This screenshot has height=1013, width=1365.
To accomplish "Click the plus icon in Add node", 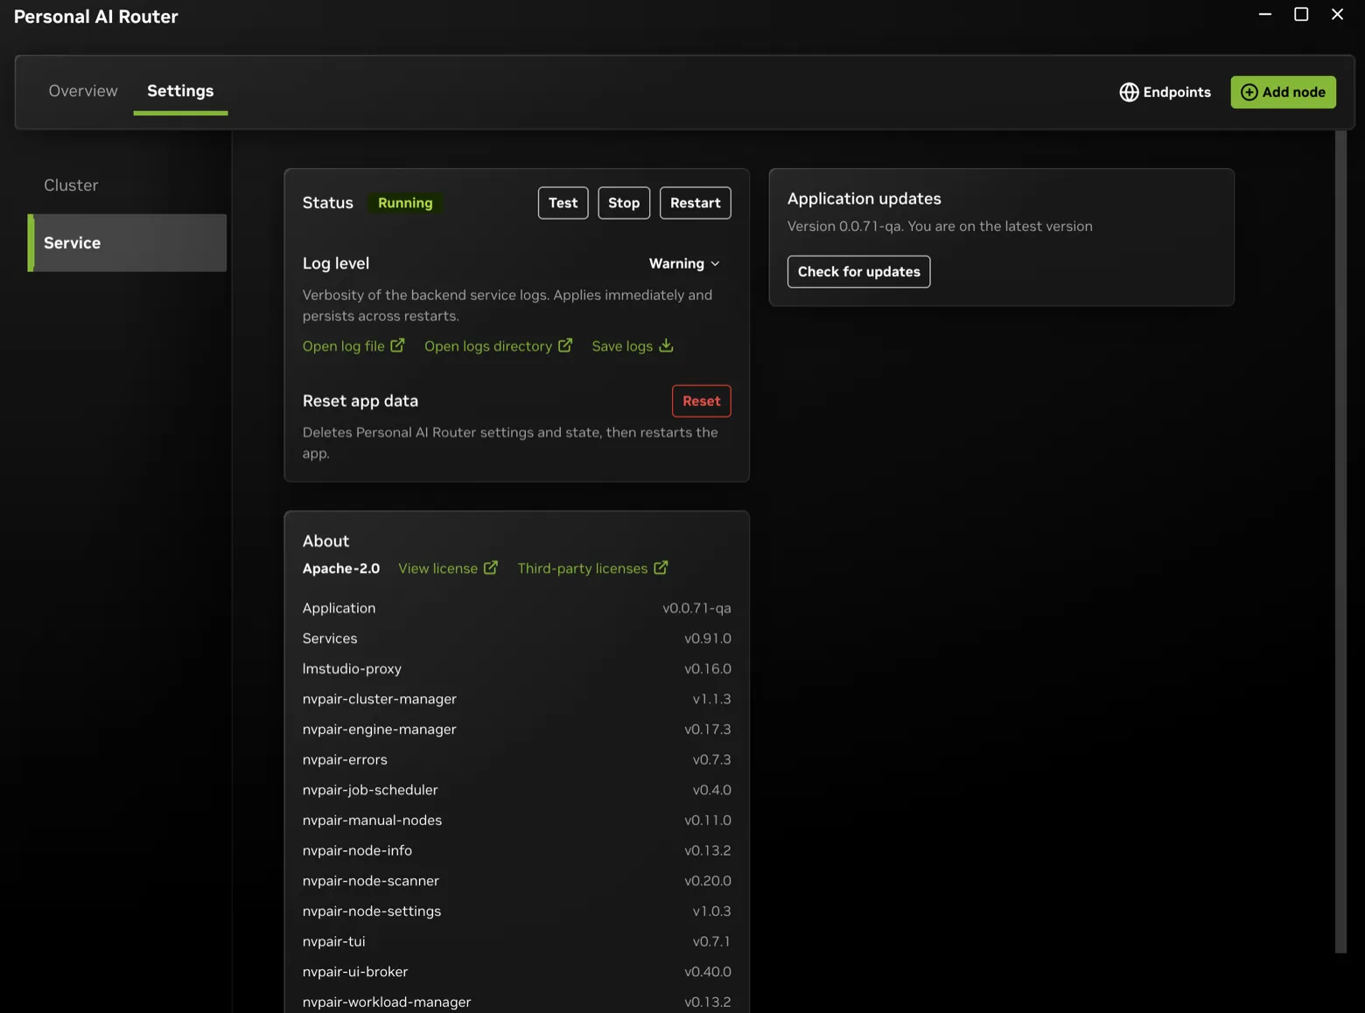I will [1249, 92].
